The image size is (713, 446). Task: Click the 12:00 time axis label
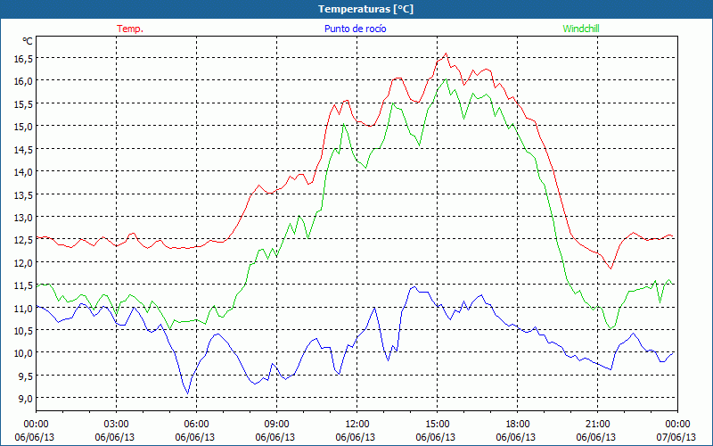point(357,425)
